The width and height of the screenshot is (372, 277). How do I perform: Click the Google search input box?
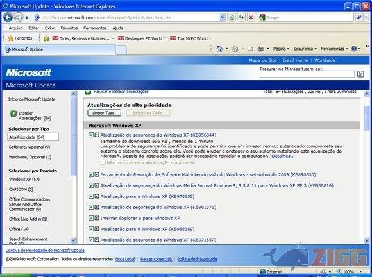tap(309, 17)
